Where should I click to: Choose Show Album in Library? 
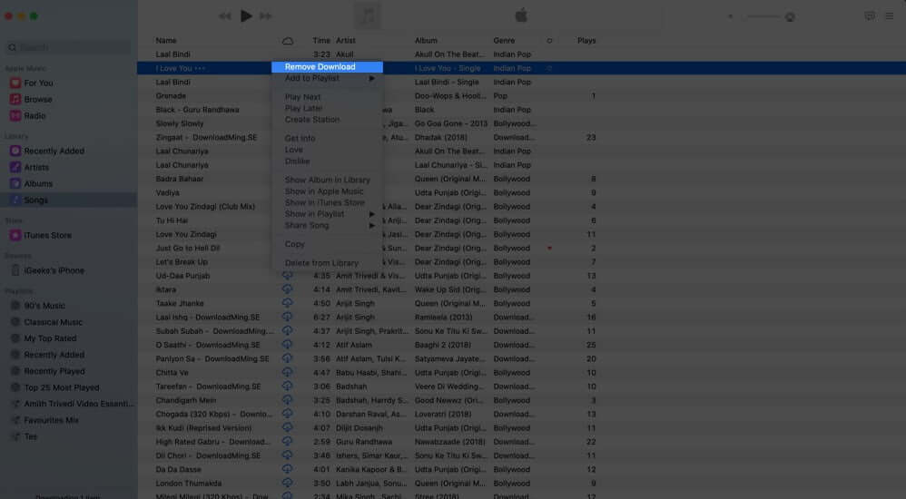pos(327,181)
